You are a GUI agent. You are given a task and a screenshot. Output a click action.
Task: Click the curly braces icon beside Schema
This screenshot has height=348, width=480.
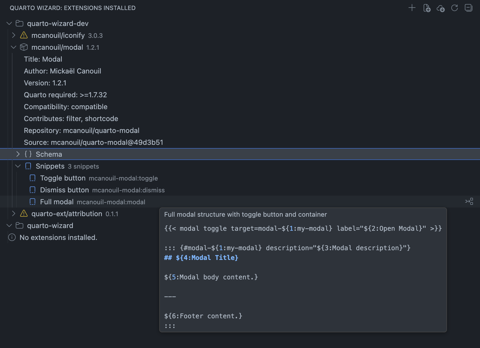28,154
